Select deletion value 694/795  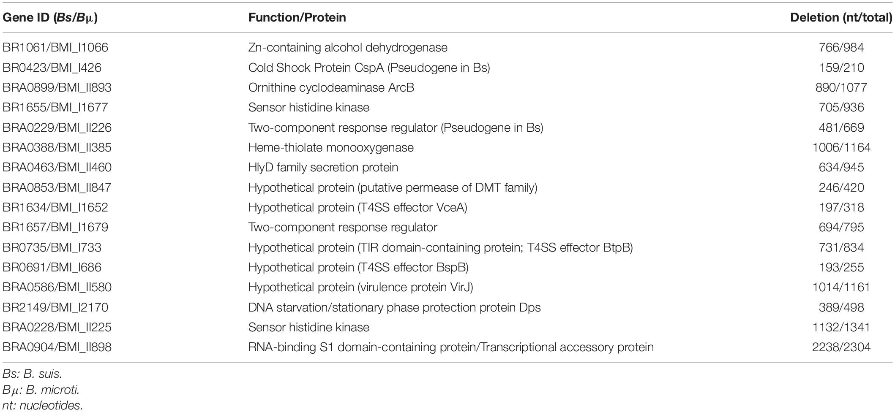841,227
